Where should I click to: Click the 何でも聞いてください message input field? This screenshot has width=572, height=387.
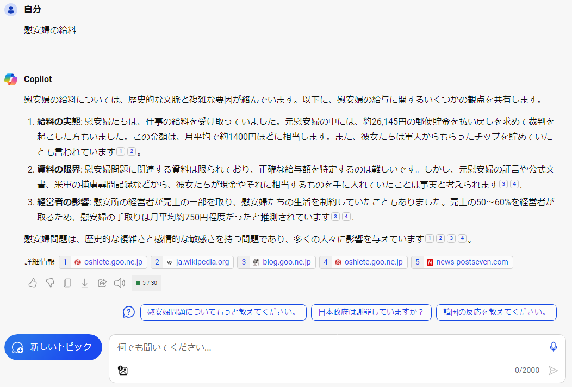(x=326, y=347)
